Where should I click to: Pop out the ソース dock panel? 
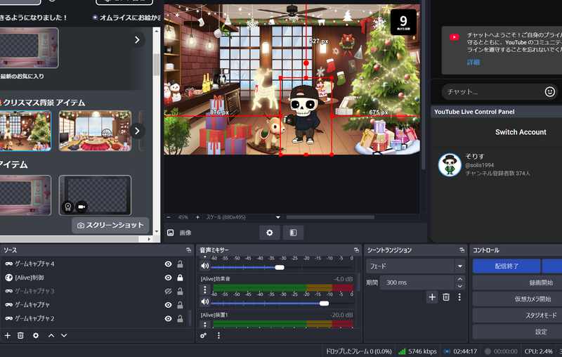188,250
